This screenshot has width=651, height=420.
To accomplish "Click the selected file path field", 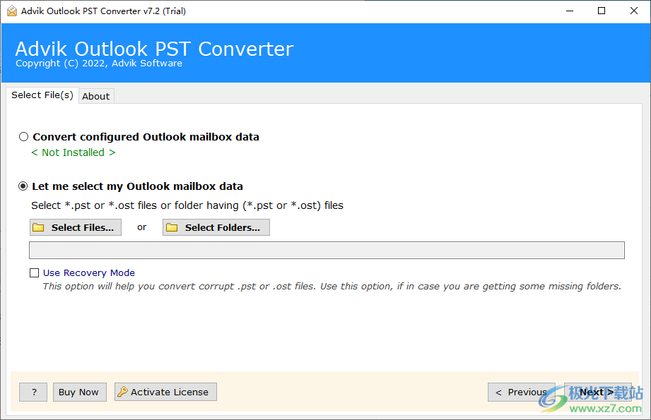I will [x=327, y=251].
